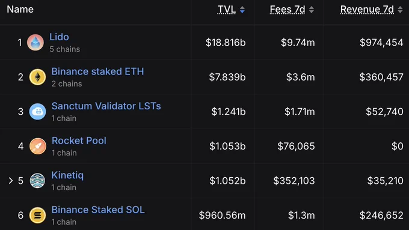
Task: Sort table using Fees 7d sort arrows
Action: coord(311,10)
